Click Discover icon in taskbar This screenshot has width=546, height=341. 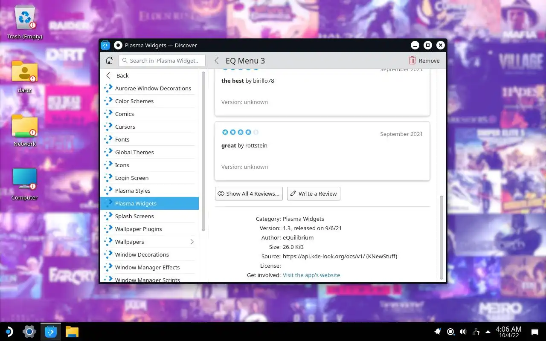click(51, 331)
